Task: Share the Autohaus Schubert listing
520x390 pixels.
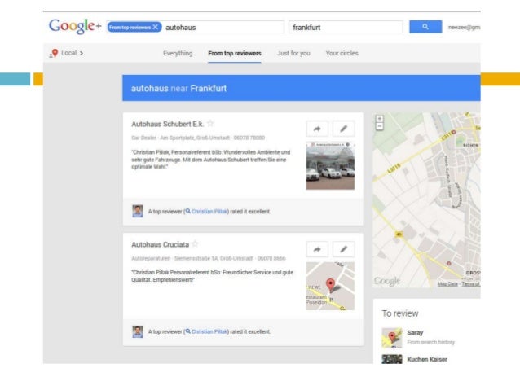Action: pos(317,129)
